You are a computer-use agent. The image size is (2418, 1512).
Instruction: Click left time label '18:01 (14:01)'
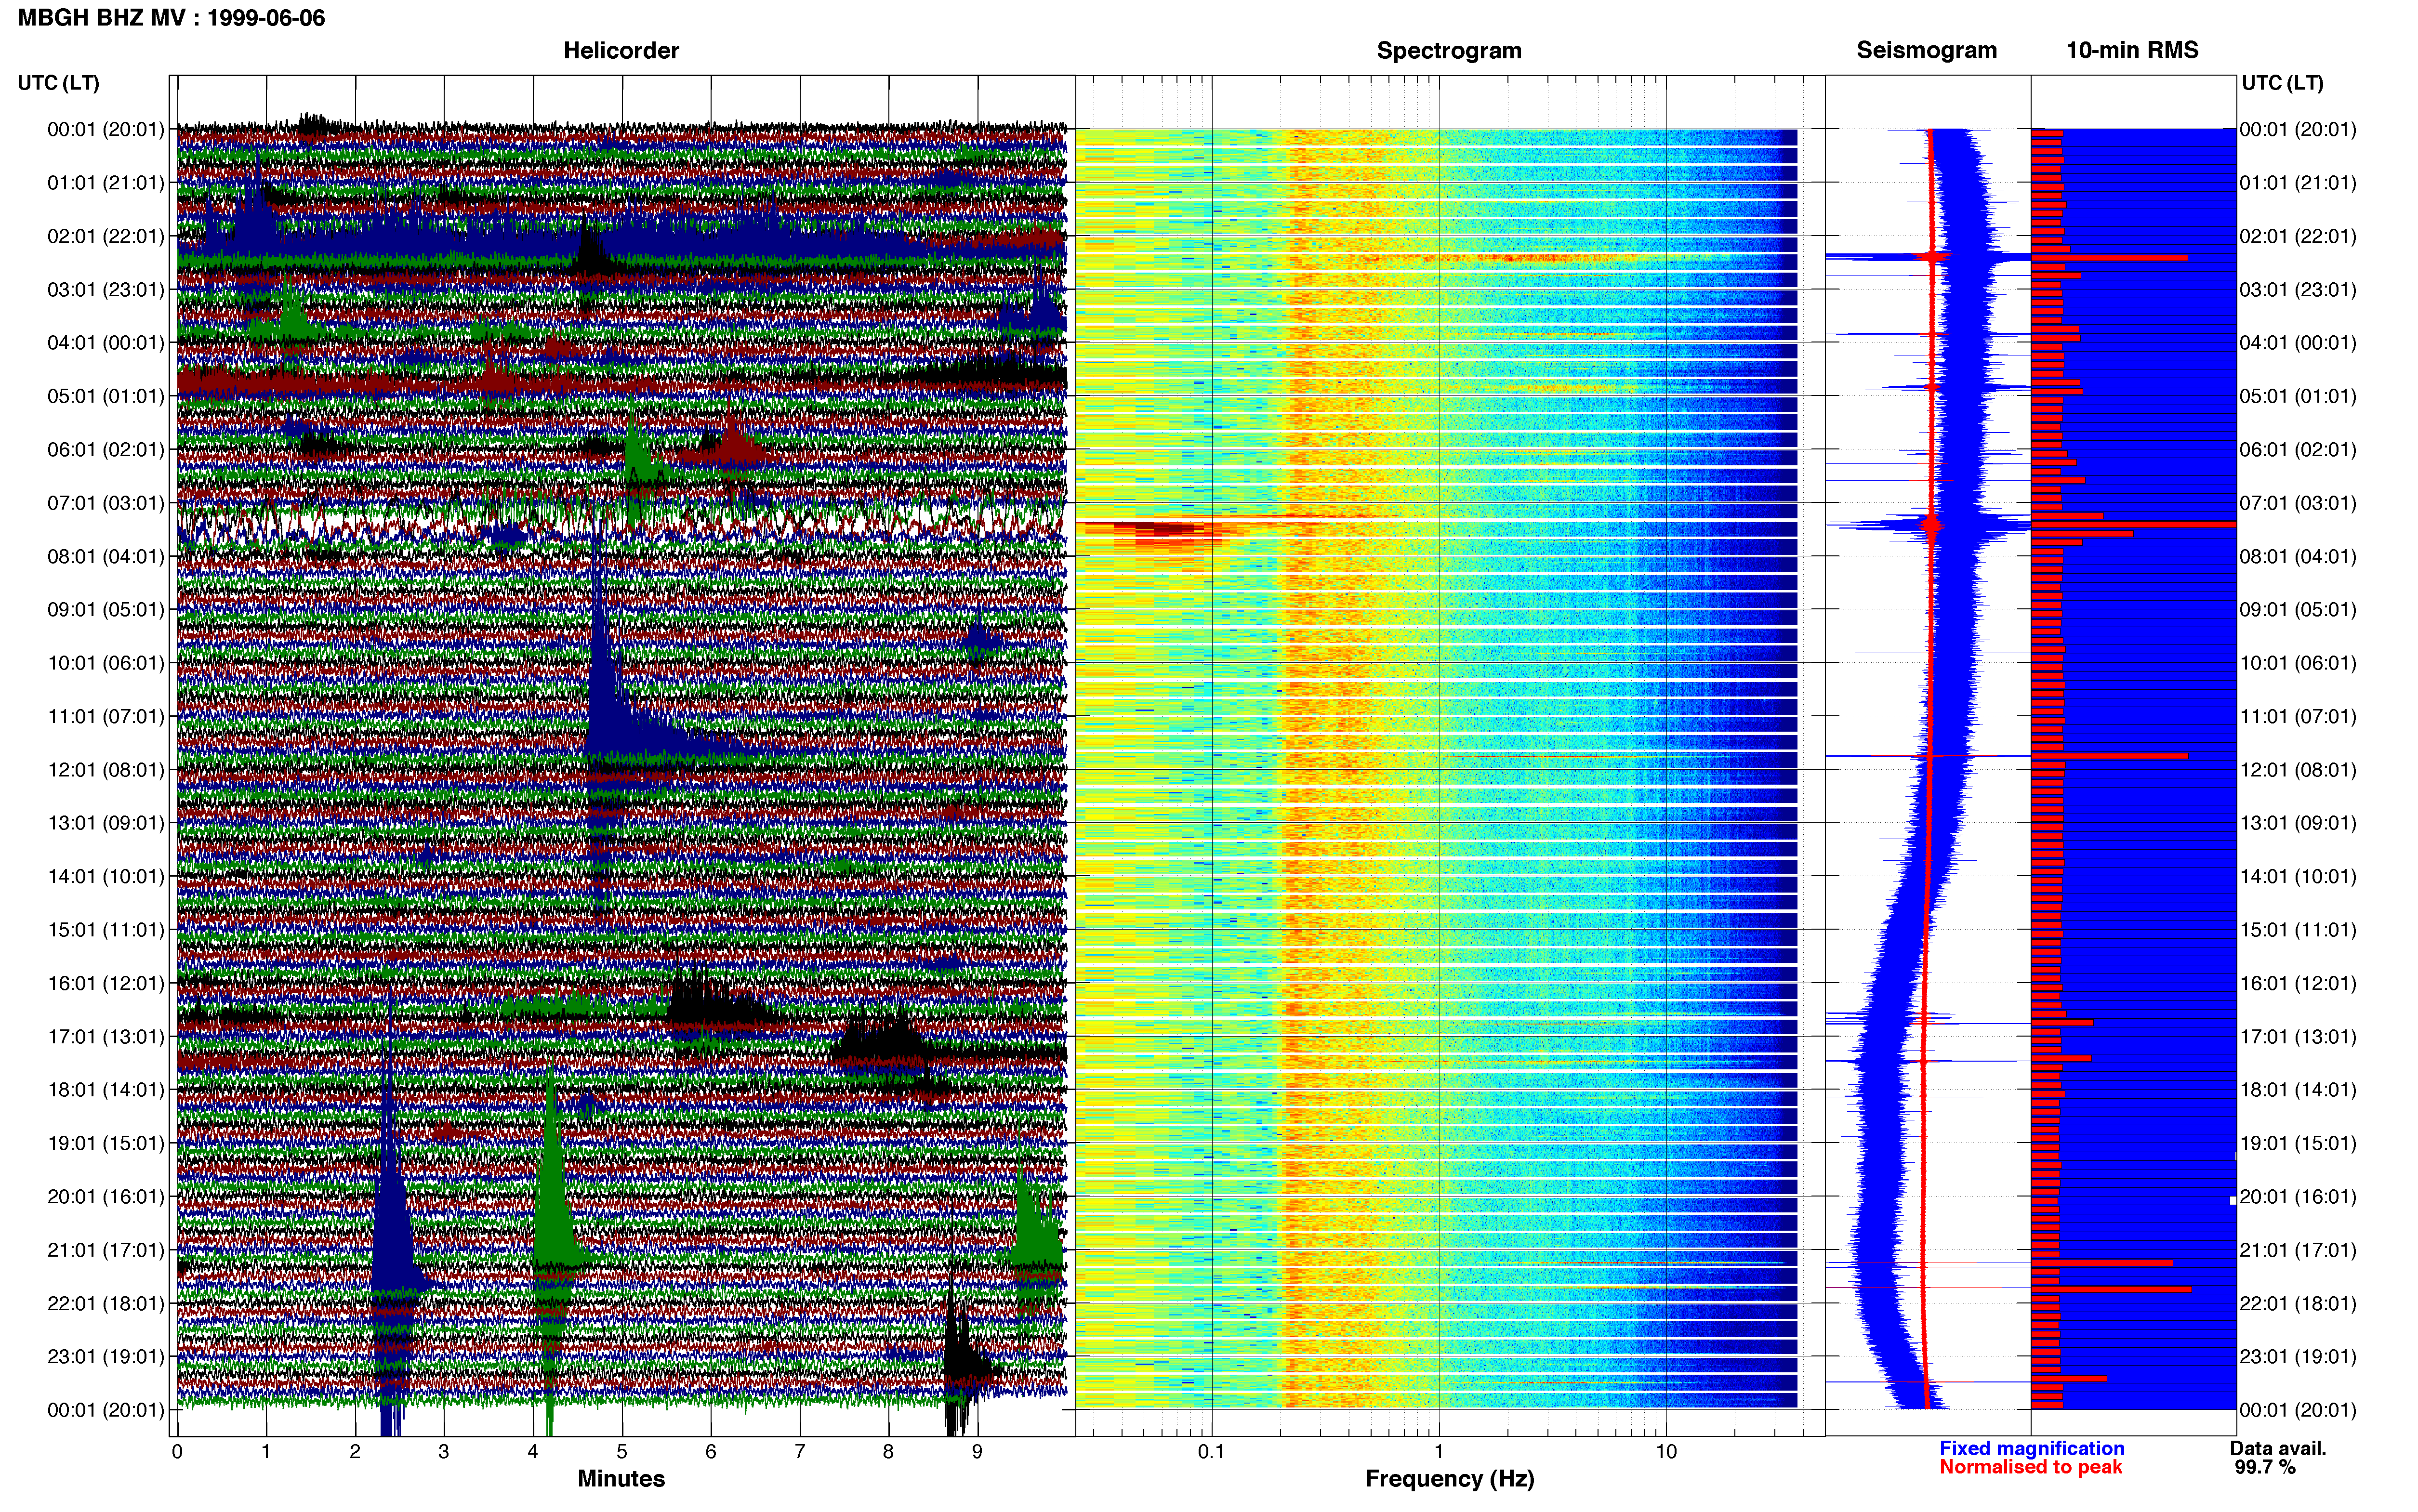point(105,1090)
